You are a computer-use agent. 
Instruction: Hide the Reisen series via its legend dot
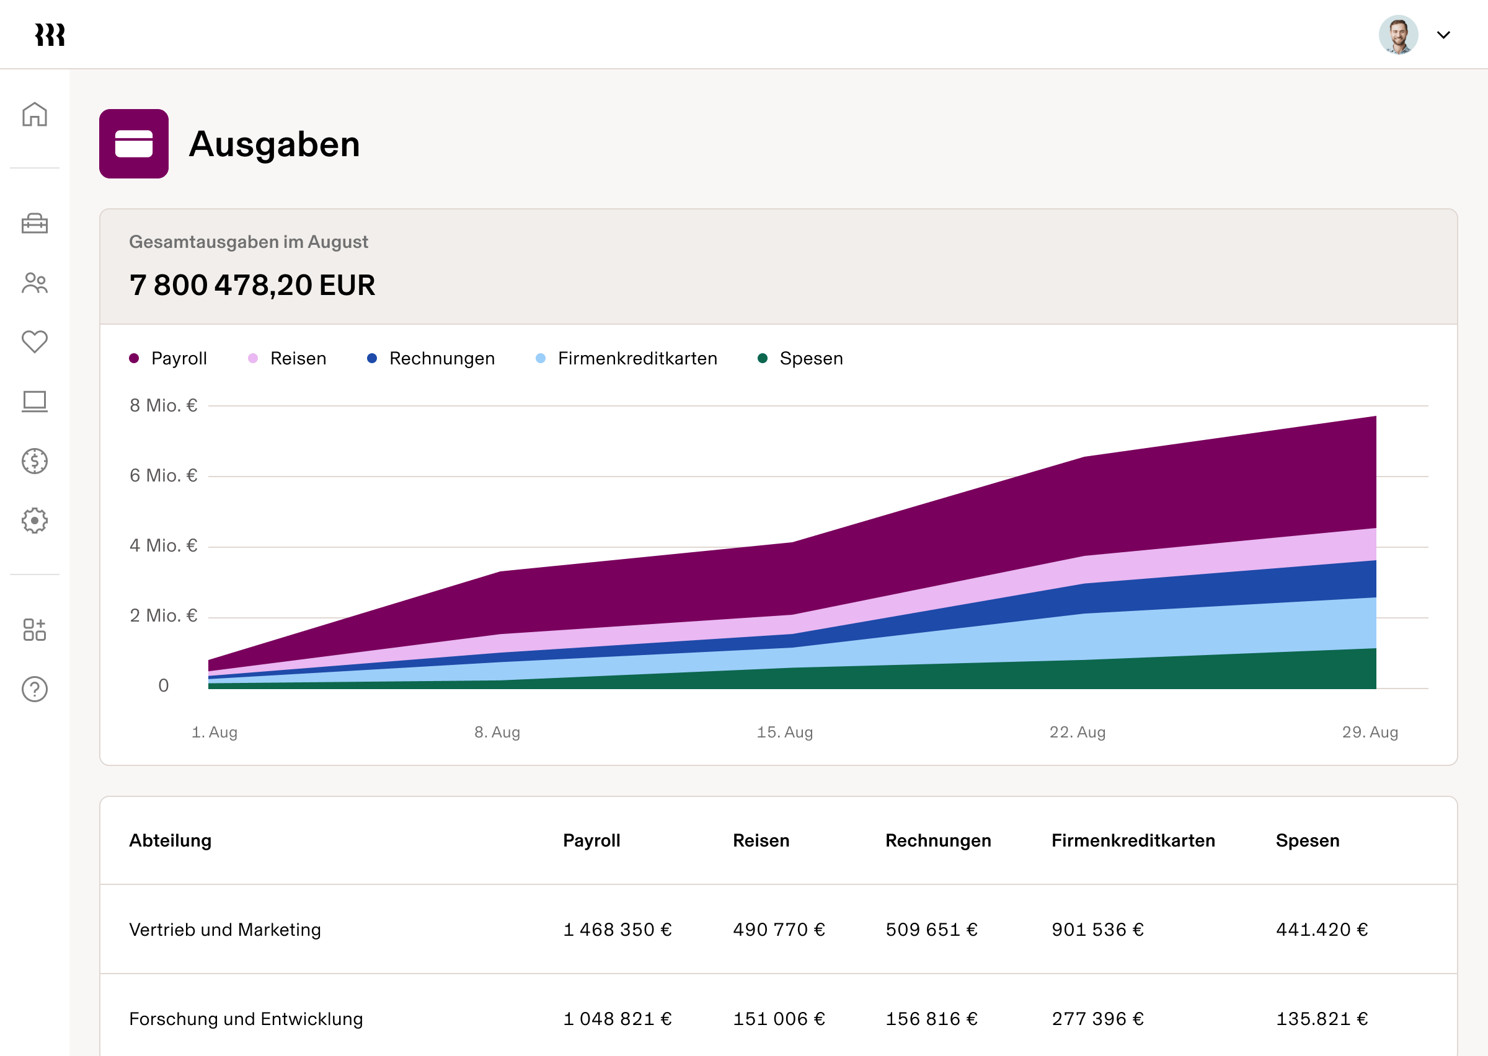[x=287, y=358]
